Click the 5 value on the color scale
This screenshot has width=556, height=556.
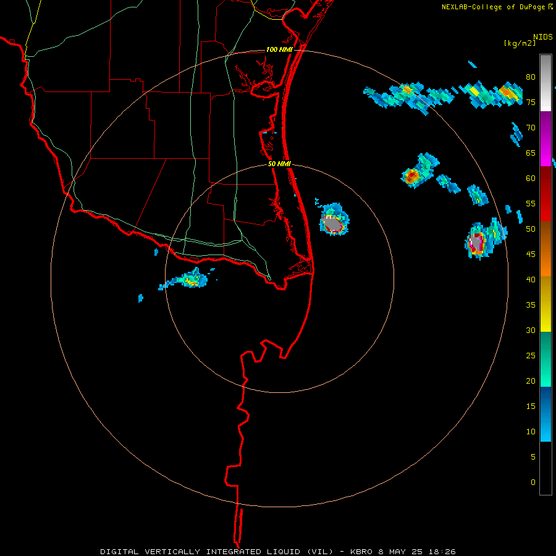pos(533,457)
